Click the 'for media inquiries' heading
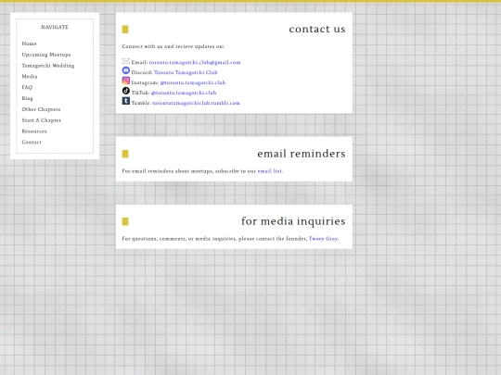501x375 pixels. coord(293,221)
